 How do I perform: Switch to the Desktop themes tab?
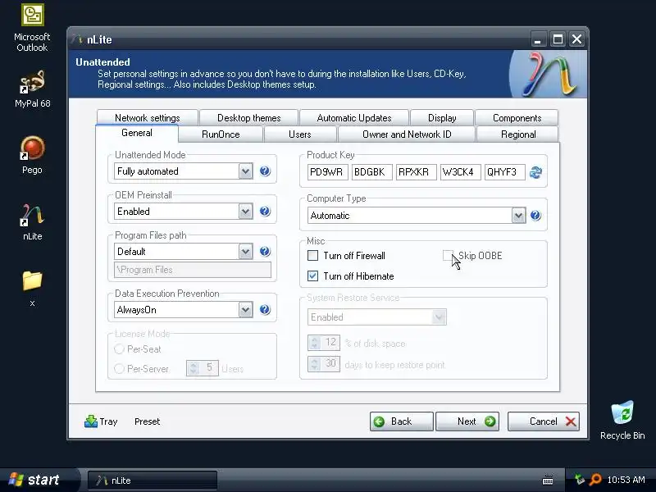point(249,118)
